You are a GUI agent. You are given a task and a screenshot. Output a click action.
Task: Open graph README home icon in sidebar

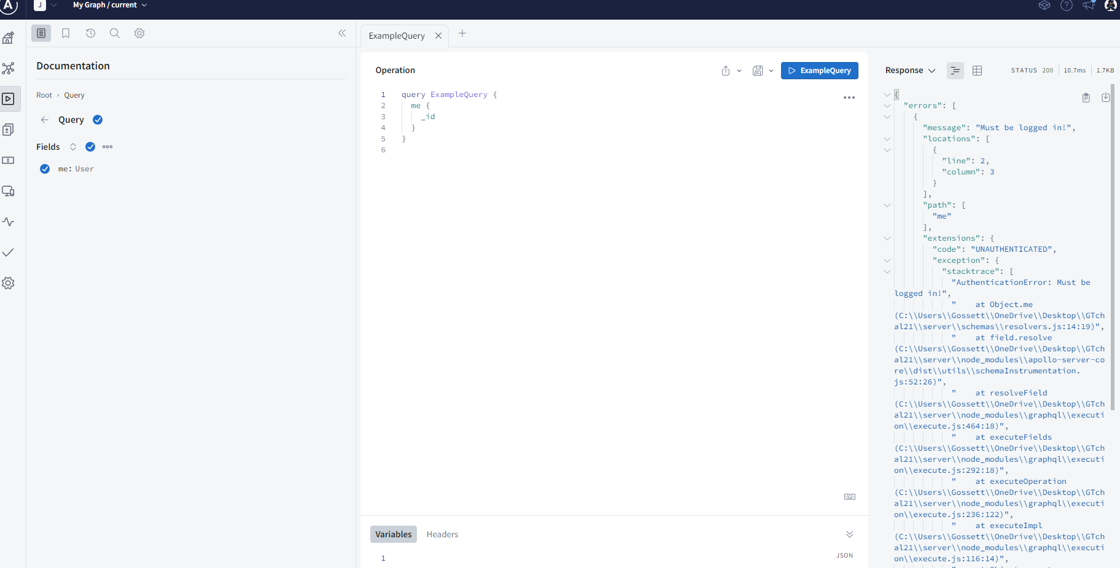tap(9, 37)
